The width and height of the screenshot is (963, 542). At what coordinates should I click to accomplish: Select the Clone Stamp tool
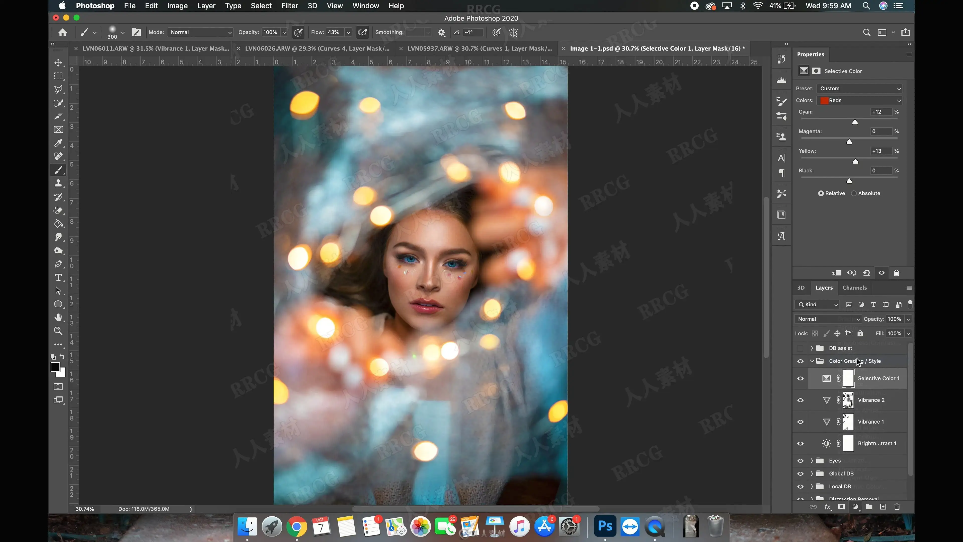tap(58, 183)
